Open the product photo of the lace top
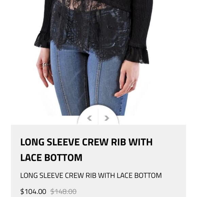197x197 pixels. (93, 58)
